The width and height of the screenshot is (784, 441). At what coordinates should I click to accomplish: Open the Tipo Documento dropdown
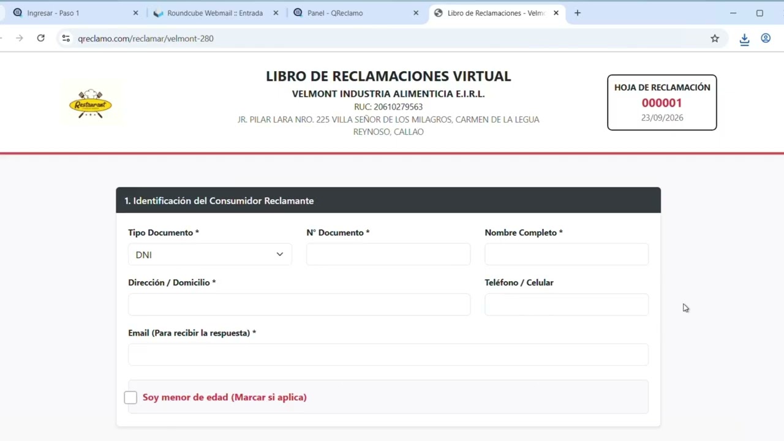(209, 254)
